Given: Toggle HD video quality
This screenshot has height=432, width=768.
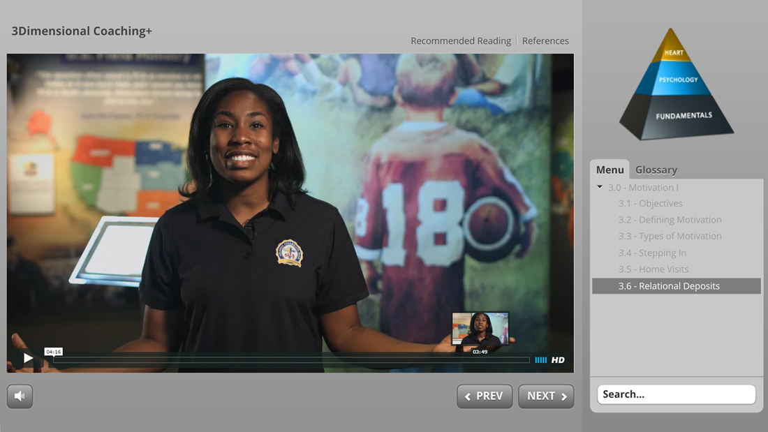Looking at the screenshot, I should [558, 360].
